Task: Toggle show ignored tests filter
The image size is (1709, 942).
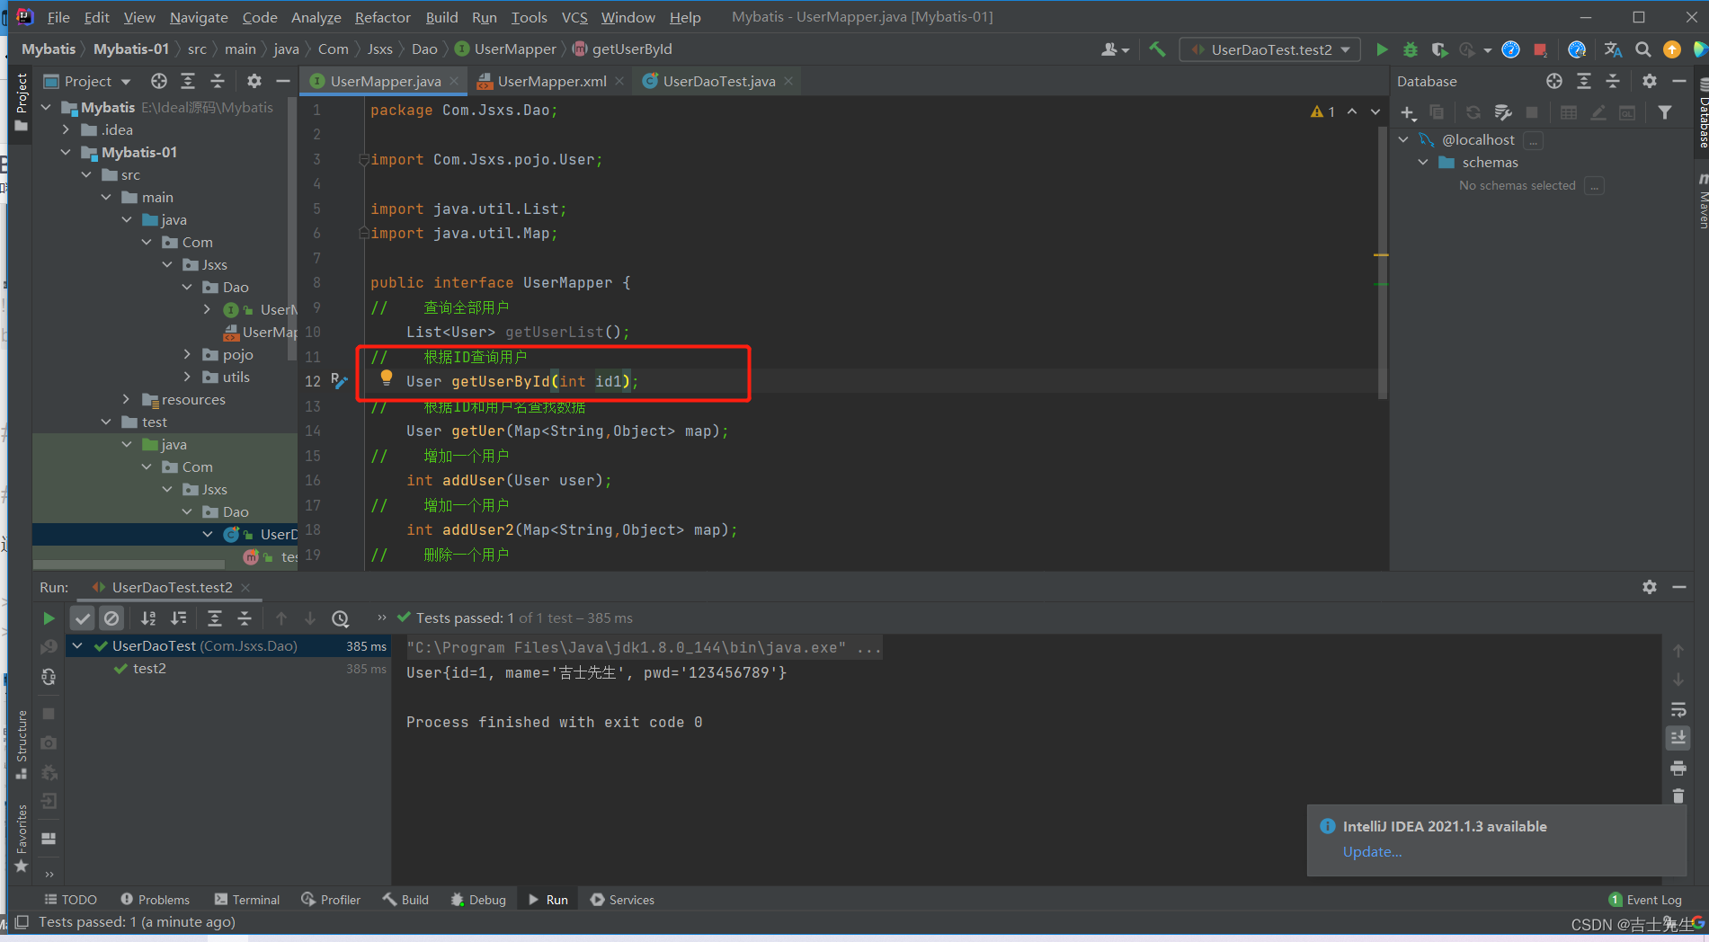Action: (x=111, y=618)
